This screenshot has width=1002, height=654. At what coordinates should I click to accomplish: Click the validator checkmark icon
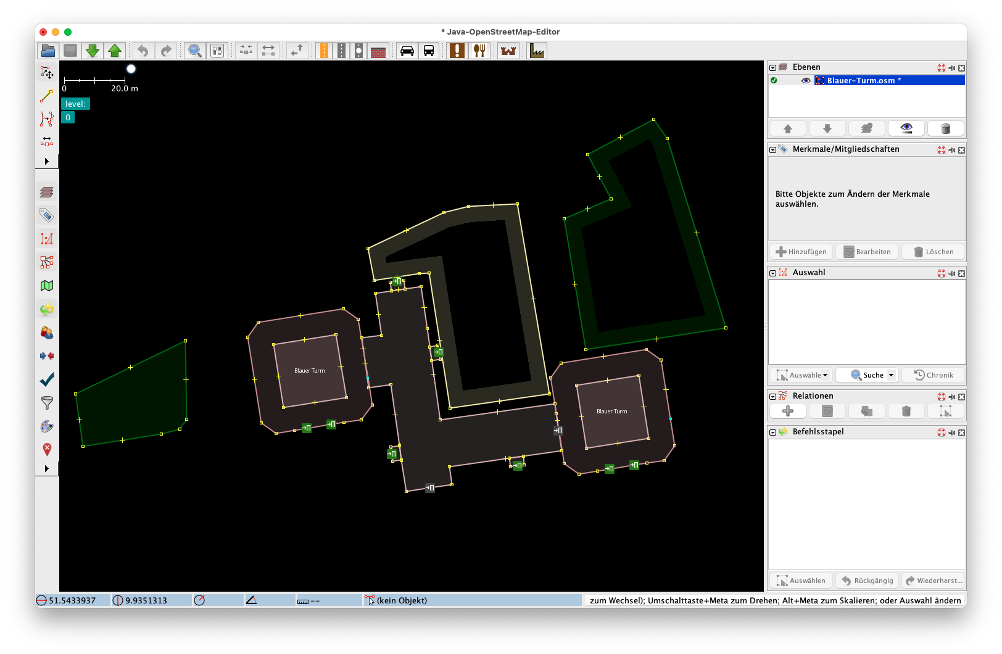click(x=47, y=379)
